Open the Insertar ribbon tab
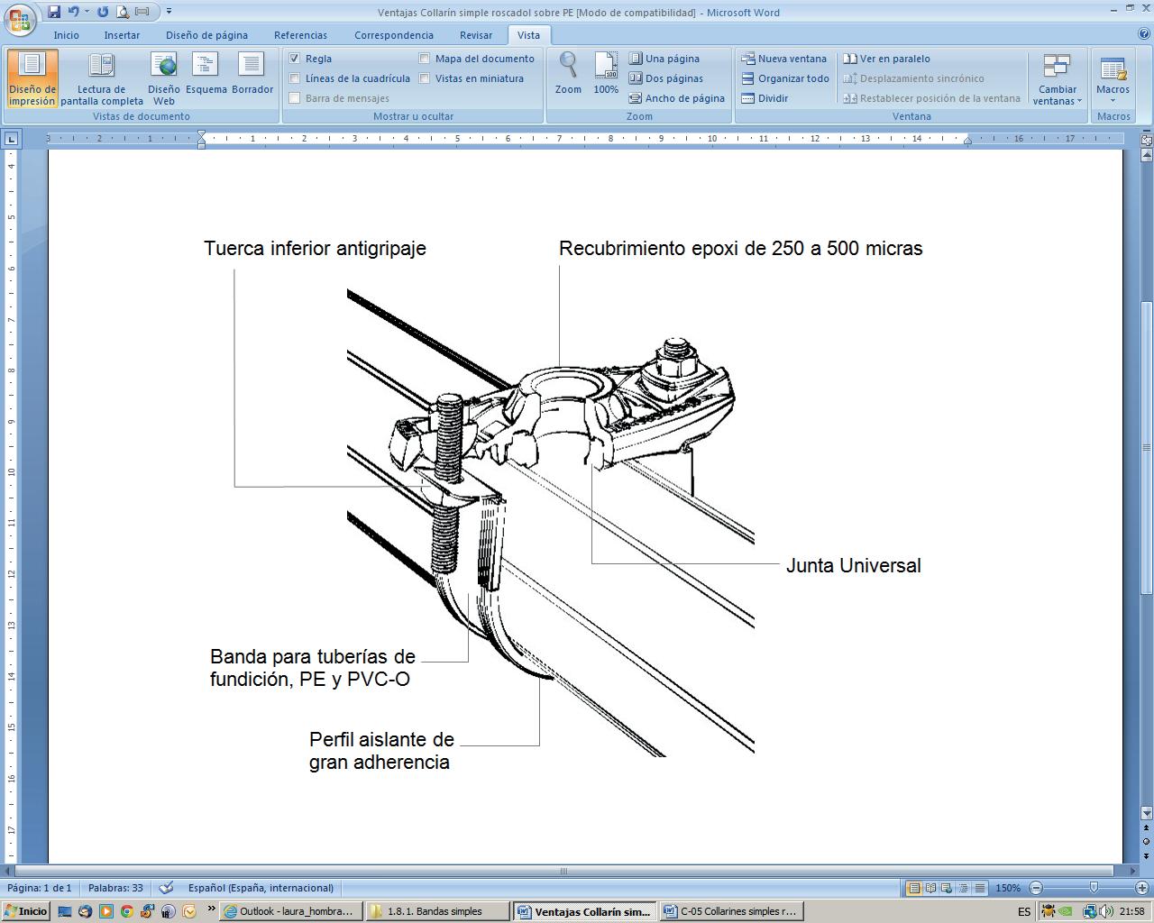Screen dimensions: 1154x923 tap(122, 35)
